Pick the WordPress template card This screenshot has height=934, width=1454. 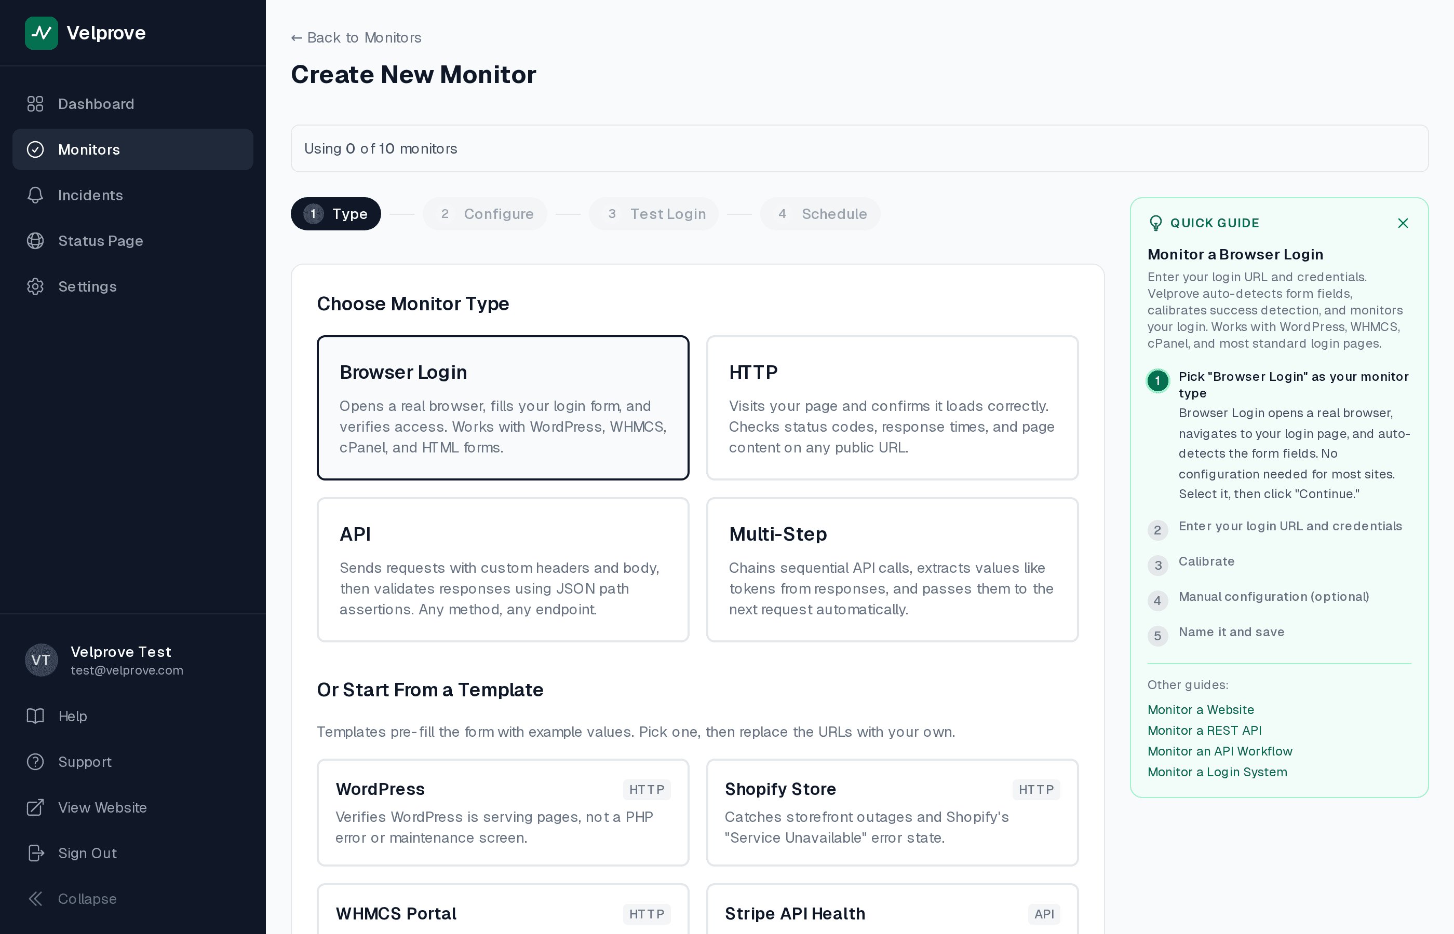coord(503,812)
